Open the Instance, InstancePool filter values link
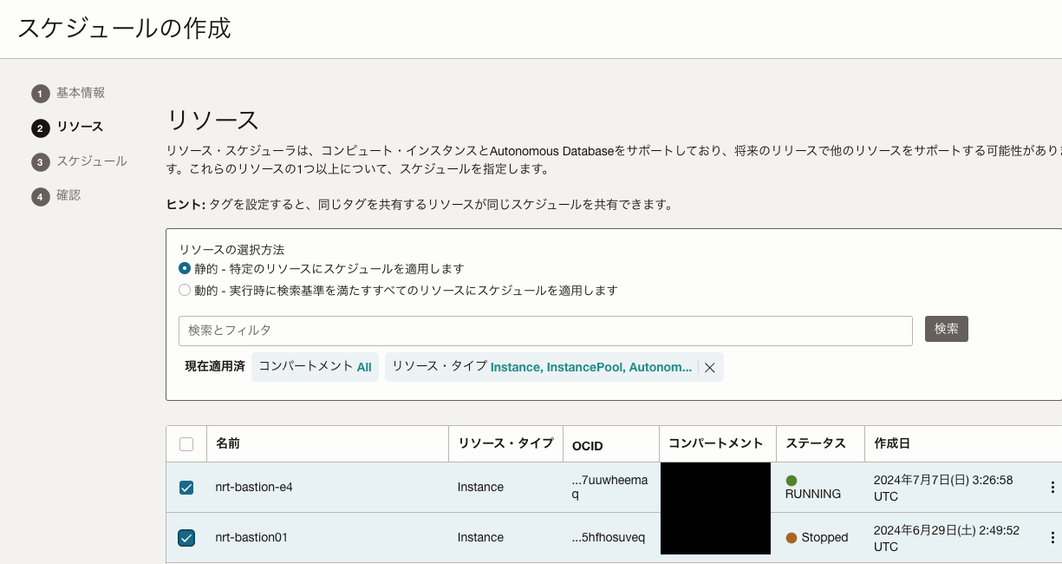Viewport: 1062px width, 564px height. click(x=593, y=367)
